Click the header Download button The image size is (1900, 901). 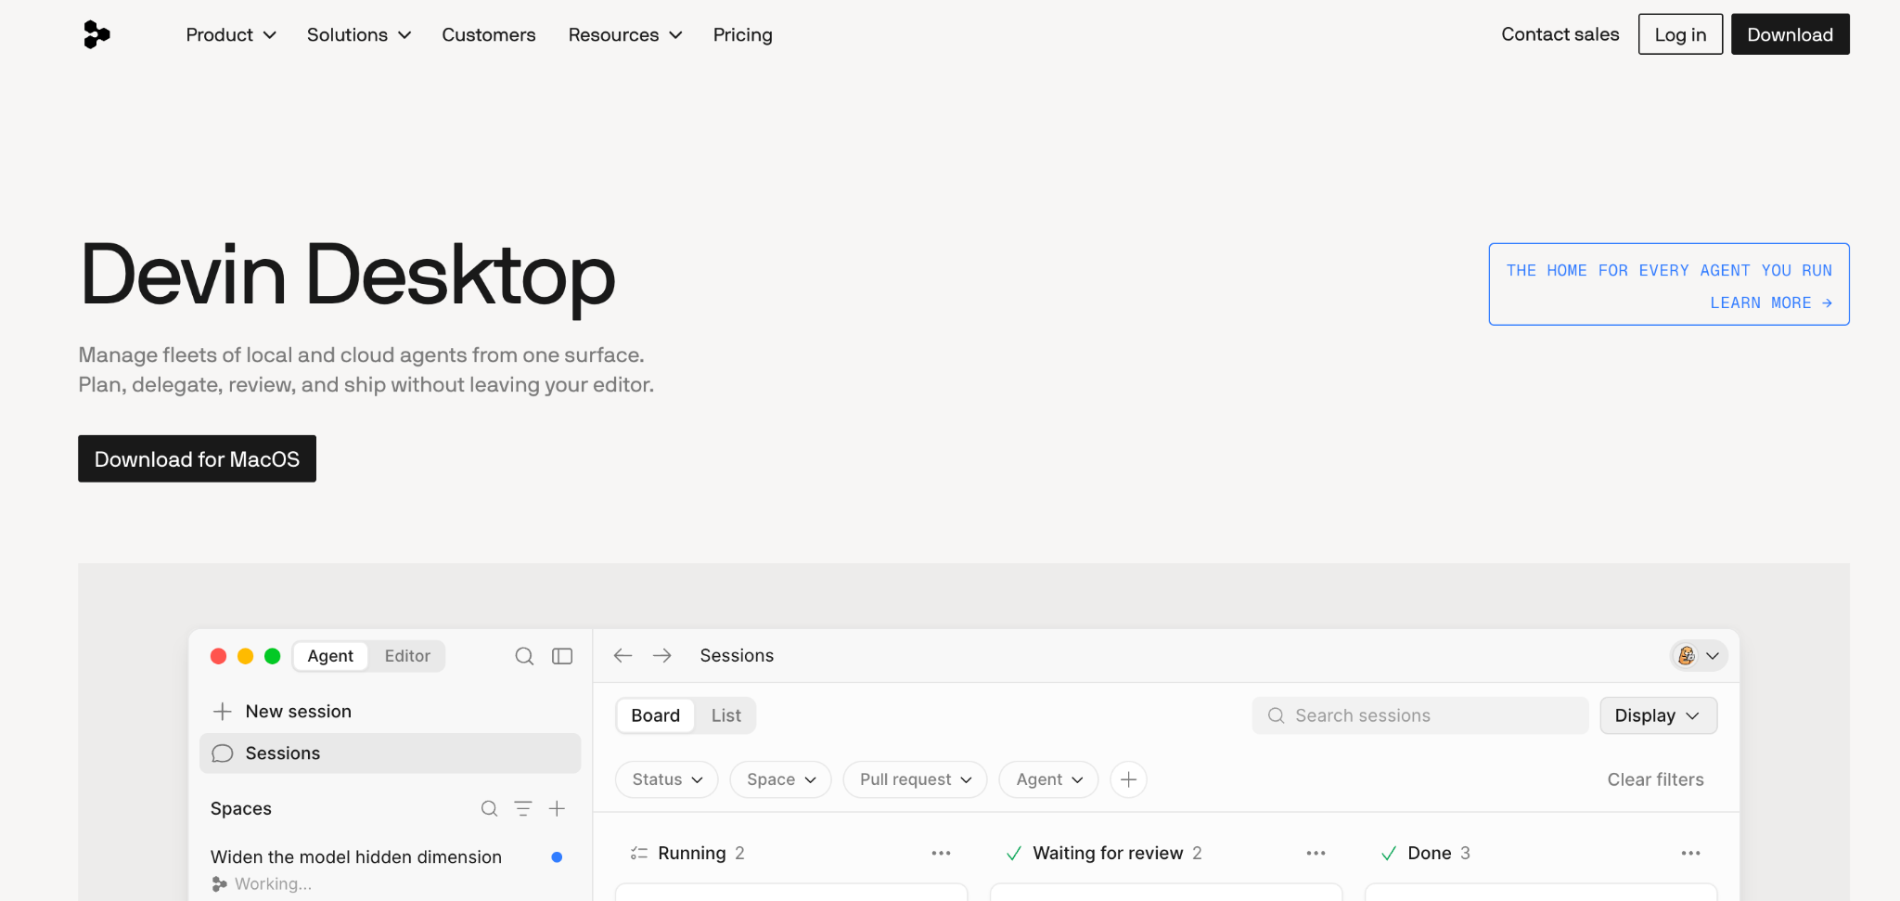tap(1790, 34)
